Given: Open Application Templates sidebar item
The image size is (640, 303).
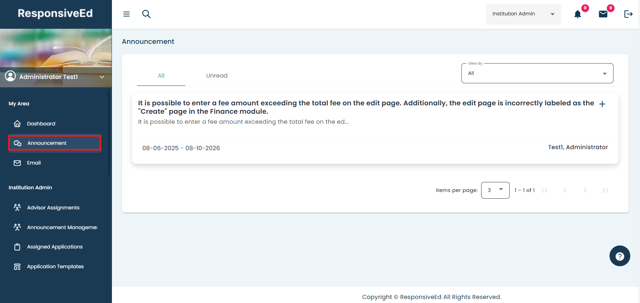Looking at the screenshot, I should click(55, 267).
